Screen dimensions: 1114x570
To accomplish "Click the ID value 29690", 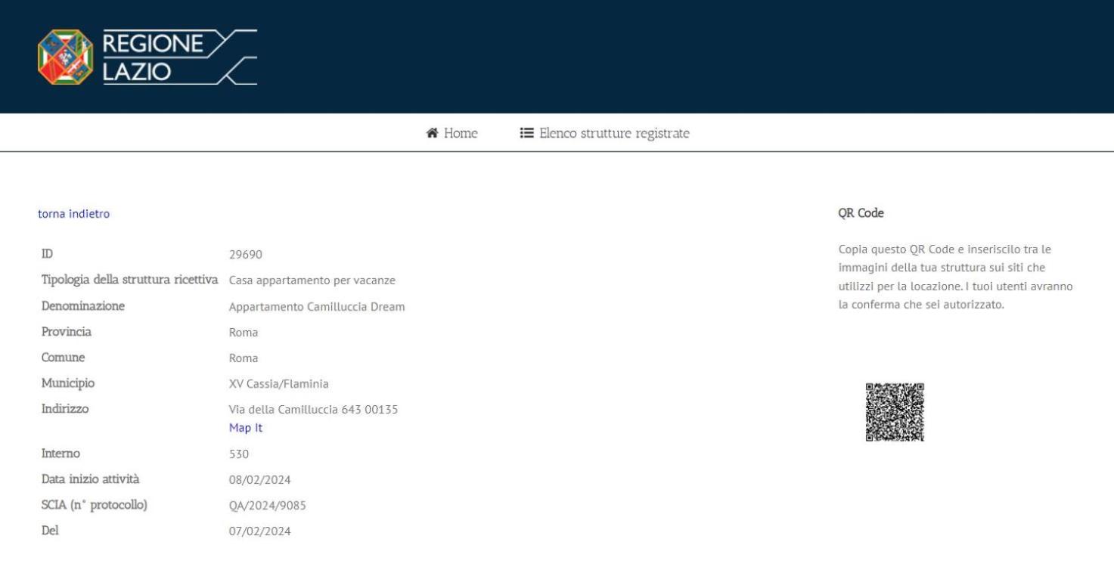I will [x=245, y=255].
